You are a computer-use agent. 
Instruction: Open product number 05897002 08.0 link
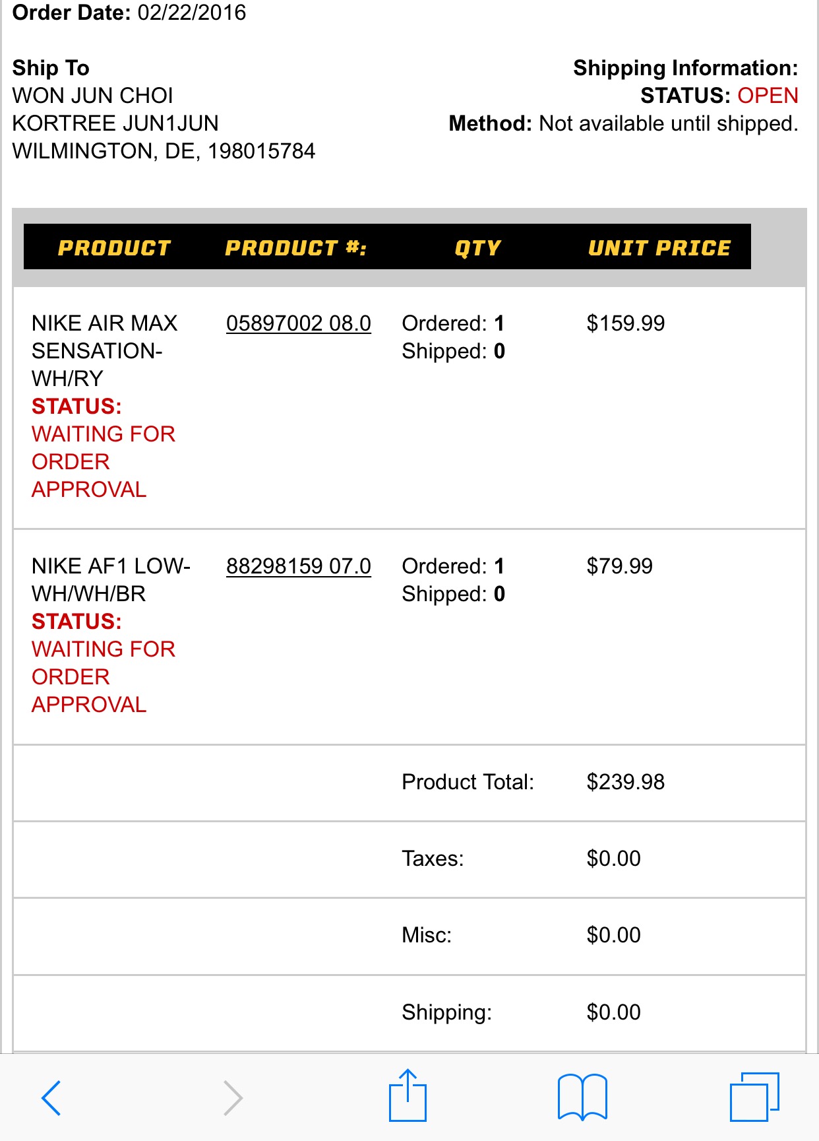298,323
